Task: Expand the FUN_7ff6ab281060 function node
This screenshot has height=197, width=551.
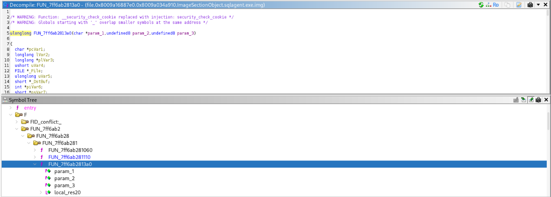Action: pos(35,150)
